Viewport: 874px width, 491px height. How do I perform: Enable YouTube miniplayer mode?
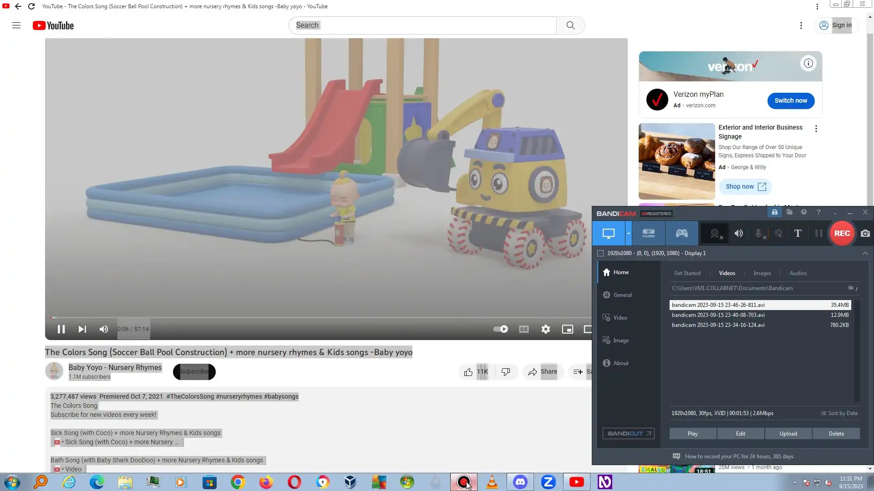567,329
